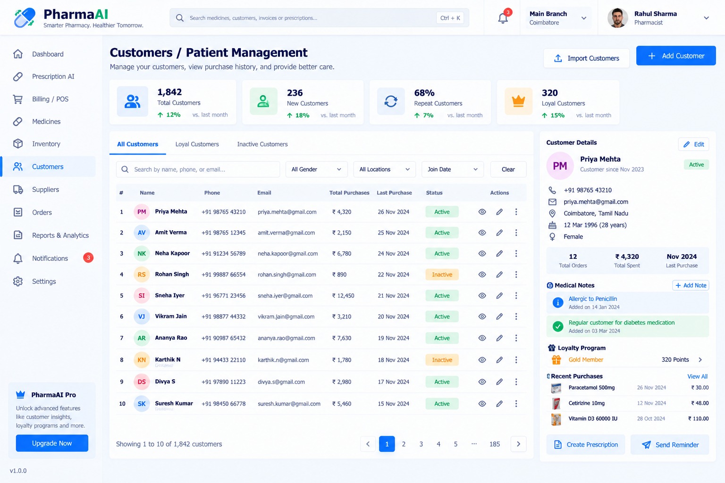Click the Add Customer button
Image resolution: width=725 pixels, height=483 pixels.
pos(676,56)
